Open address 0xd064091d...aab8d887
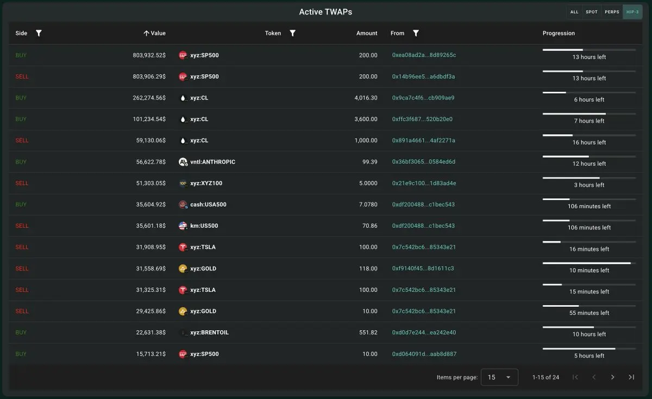The width and height of the screenshot is (652, 399). coord(424,354)
